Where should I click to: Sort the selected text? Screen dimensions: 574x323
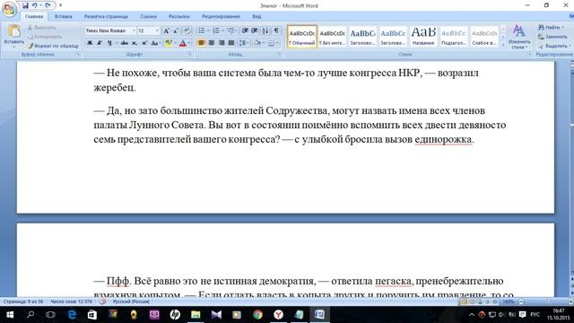pos(265,31)
